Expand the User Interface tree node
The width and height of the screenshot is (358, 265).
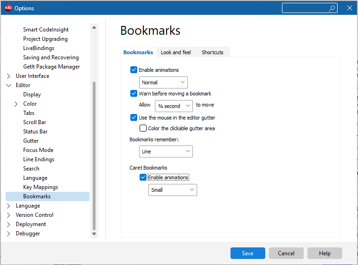pos(9,76)
